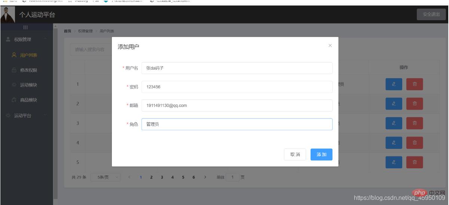Go to page 3 in pagination
Screen dimensions: 449x205
(x=162, y=177)
